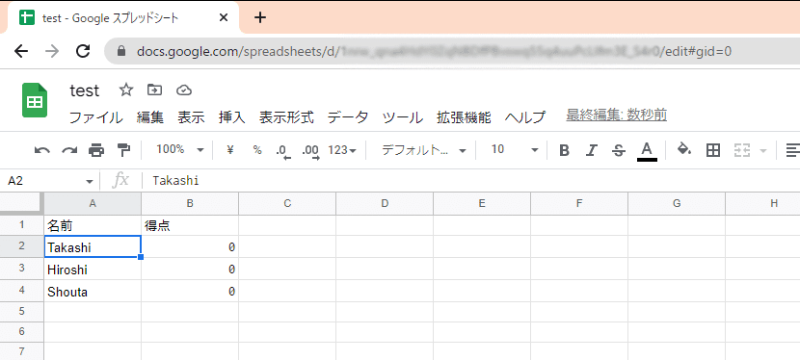
Task: Select the paint format roller tool
Action: pyautogui.click(x=123, y=150)
